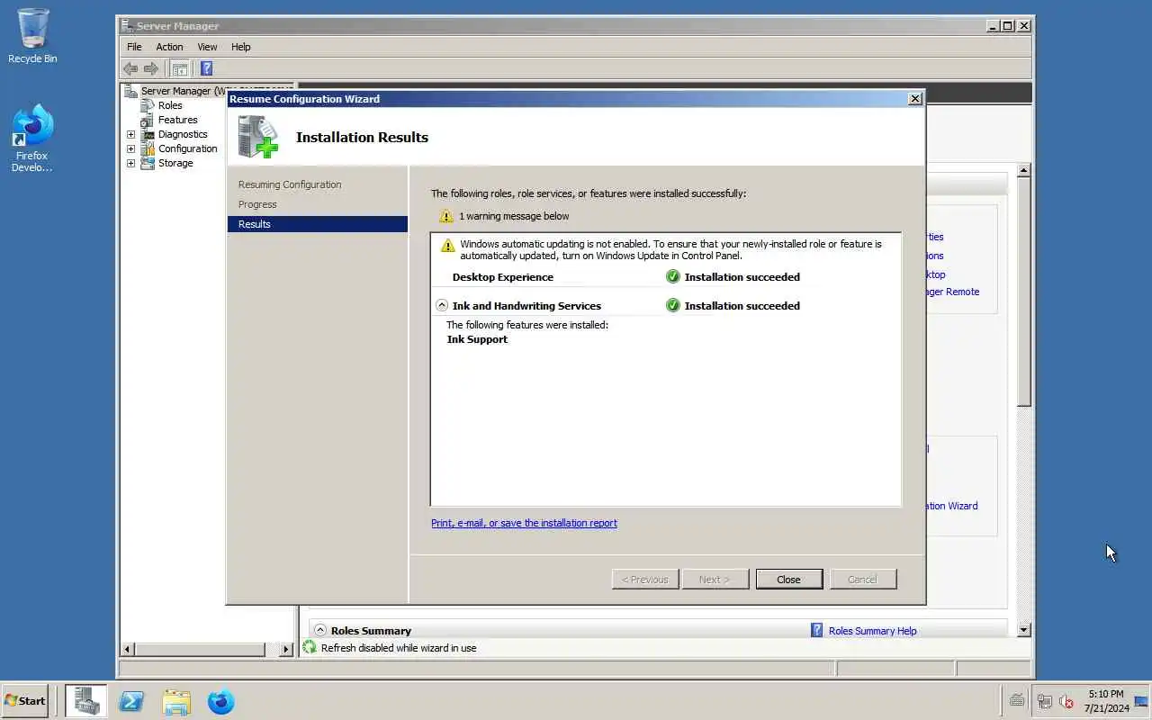Click the Forward arrow in Server Manager toolbar

pyautogui.click(x=151, y=68)
